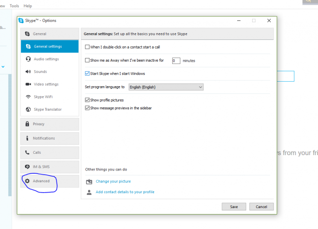This screenshot has height=229, width=318.
Task: Click Change your picture link
Action: (x=113, y=181)
